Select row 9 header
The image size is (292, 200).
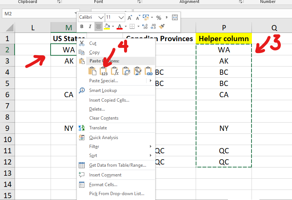pos(7,128)
